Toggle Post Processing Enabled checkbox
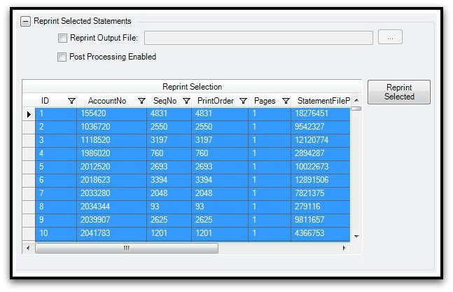 [x=62, y=57]
